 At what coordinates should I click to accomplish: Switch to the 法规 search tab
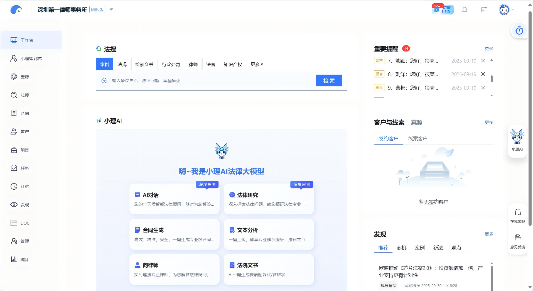[122, 64]
